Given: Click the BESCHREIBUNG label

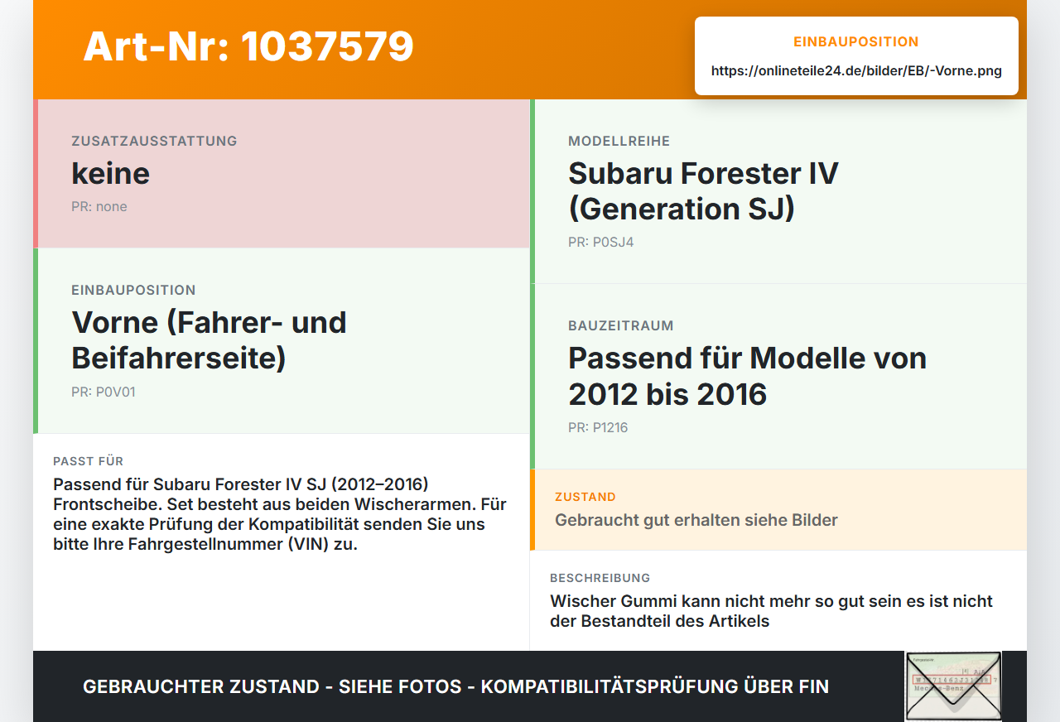Looking at the screenshot, I should (x=600, y=578).
